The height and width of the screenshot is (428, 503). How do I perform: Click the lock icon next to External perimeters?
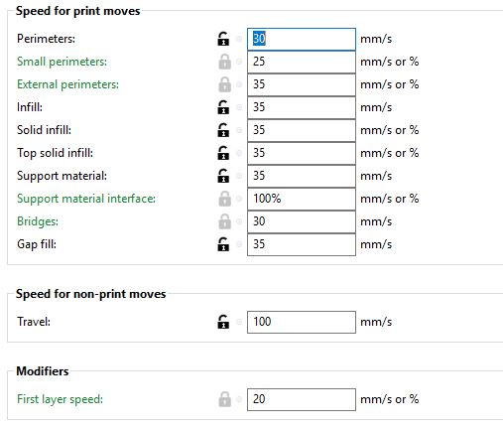click(224, 84)
